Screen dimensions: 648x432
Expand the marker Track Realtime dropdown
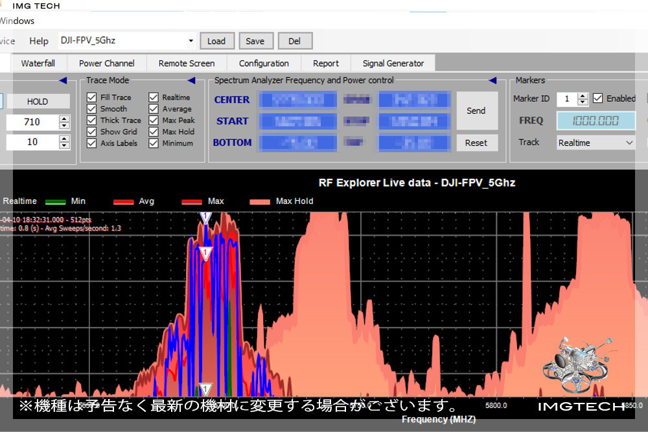coord(629,142)
